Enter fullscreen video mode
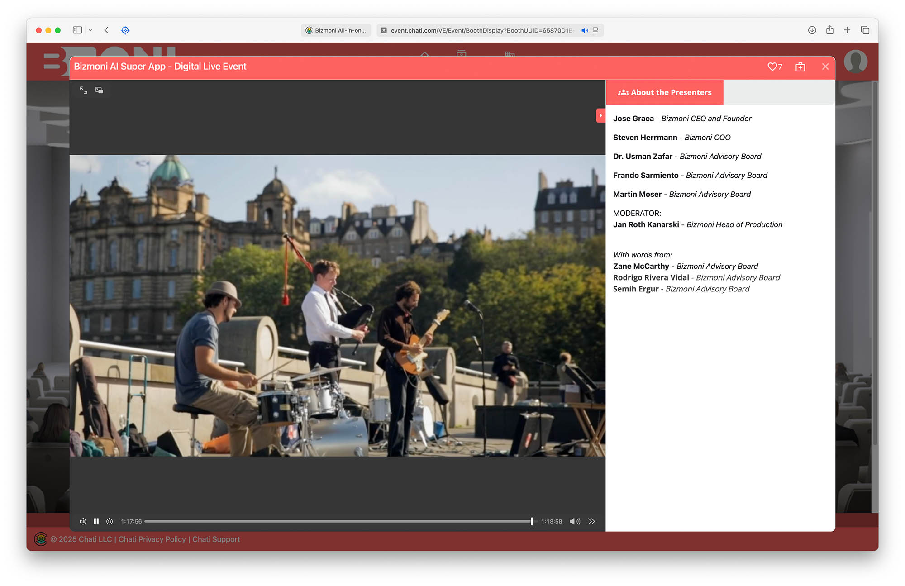This screenshot has width=905, height=586. point(84,90)
